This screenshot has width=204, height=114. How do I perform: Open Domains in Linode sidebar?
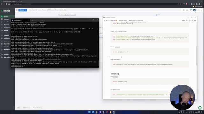(x=6, y=35)
